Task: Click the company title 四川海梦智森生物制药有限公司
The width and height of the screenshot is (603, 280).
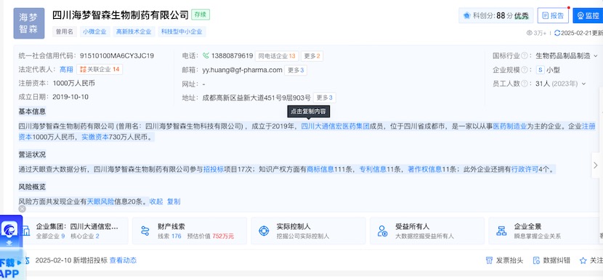Action: [x=121, y=15]
